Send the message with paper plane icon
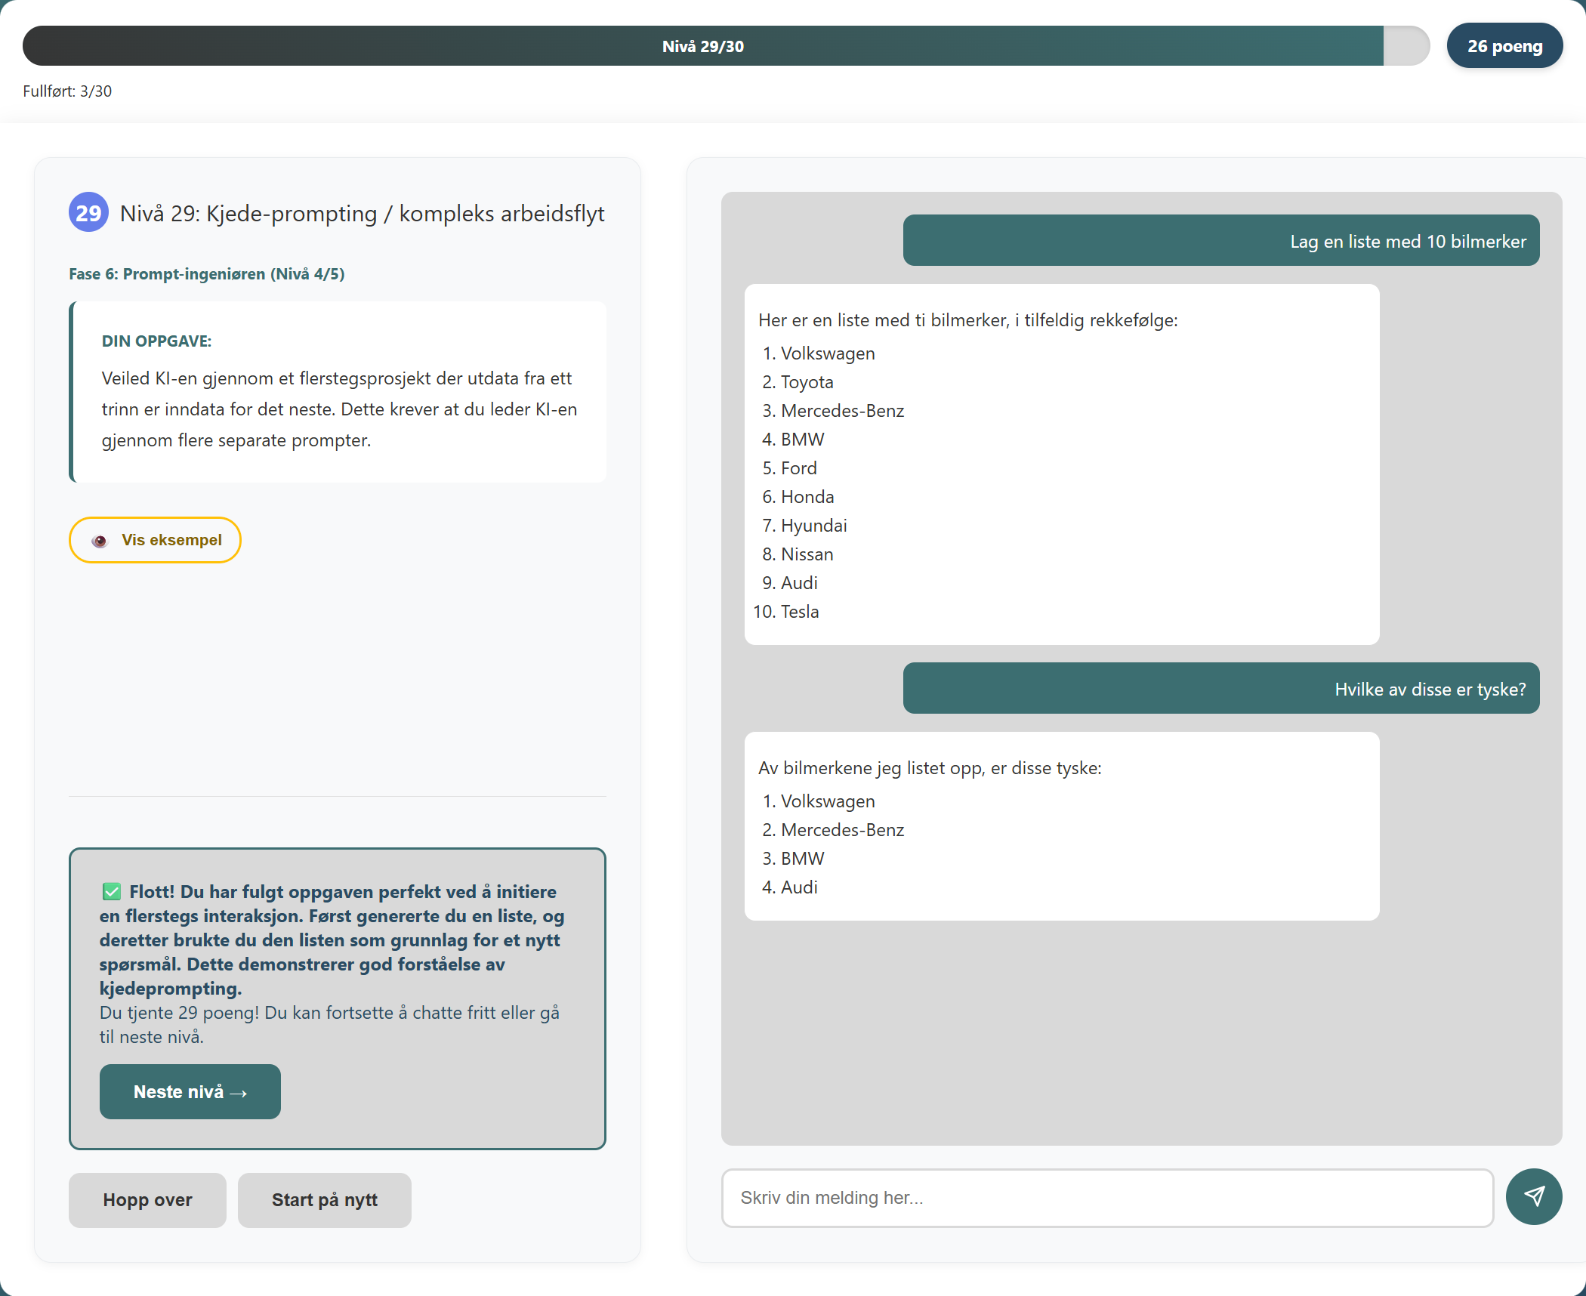 point(1533,1196)
